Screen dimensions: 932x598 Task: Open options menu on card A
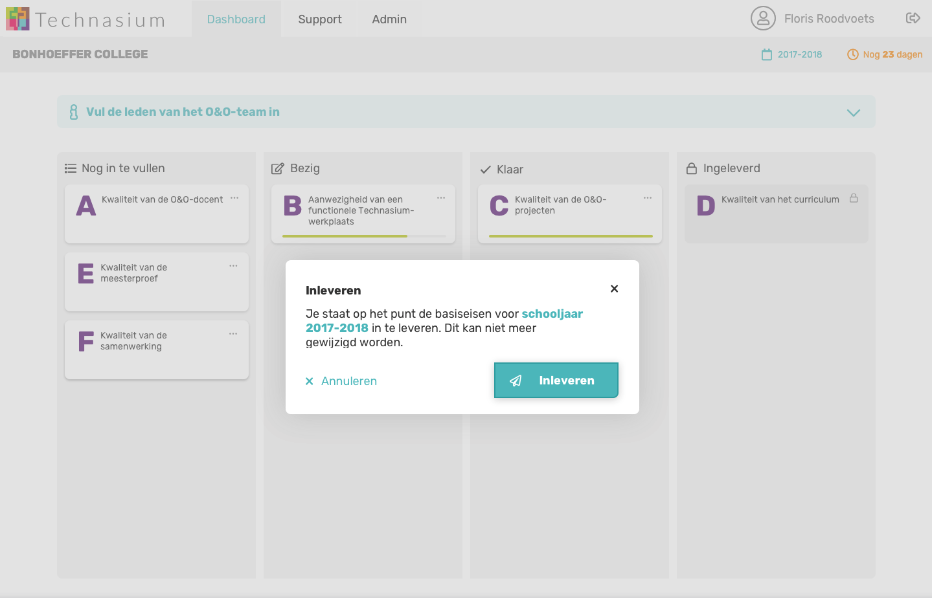[x=234, y=198]
